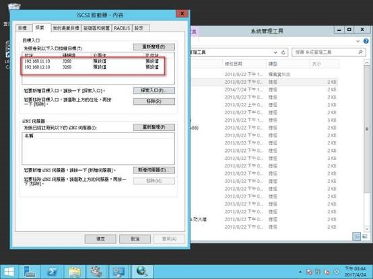Refresh the 系統管理工具 folder view
This screenshot has width=373, height=279.
pos(283,52)
